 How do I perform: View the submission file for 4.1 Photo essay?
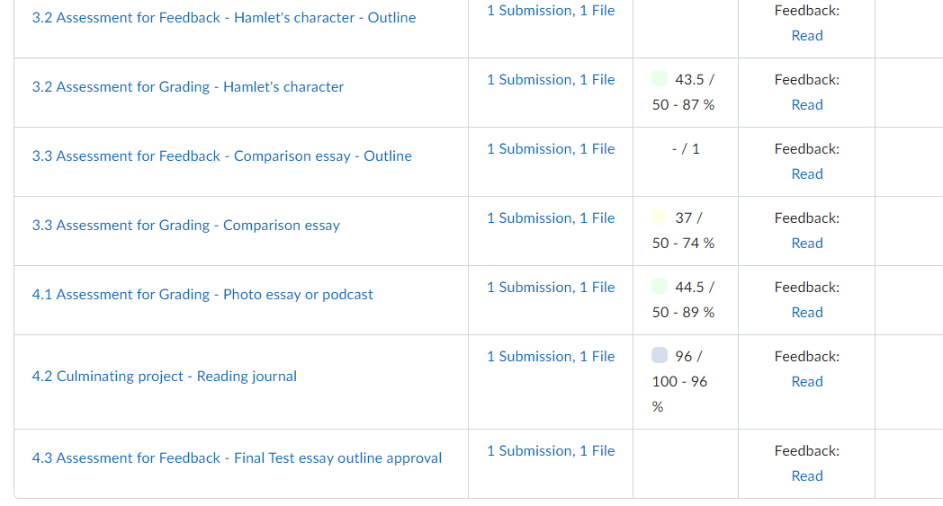point(551,288)
